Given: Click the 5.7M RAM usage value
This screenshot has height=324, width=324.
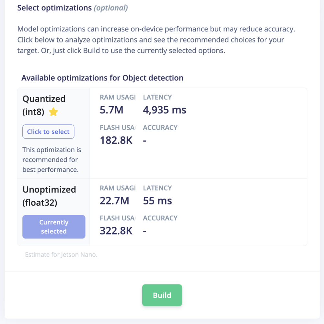Looking at the screenshot, I should coord(111,110).
